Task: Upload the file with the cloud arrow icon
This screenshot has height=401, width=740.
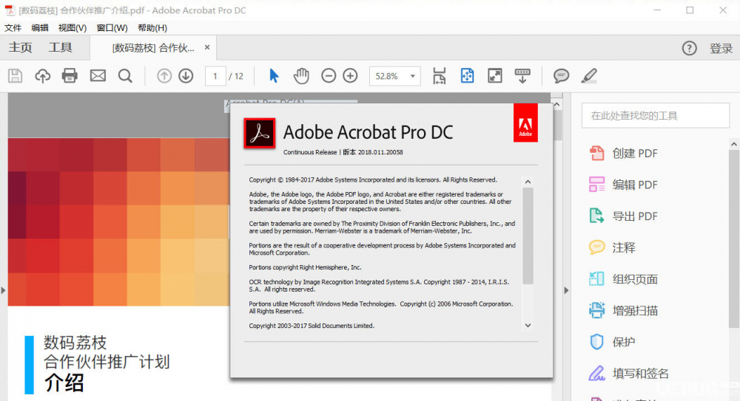Action: 42,76
